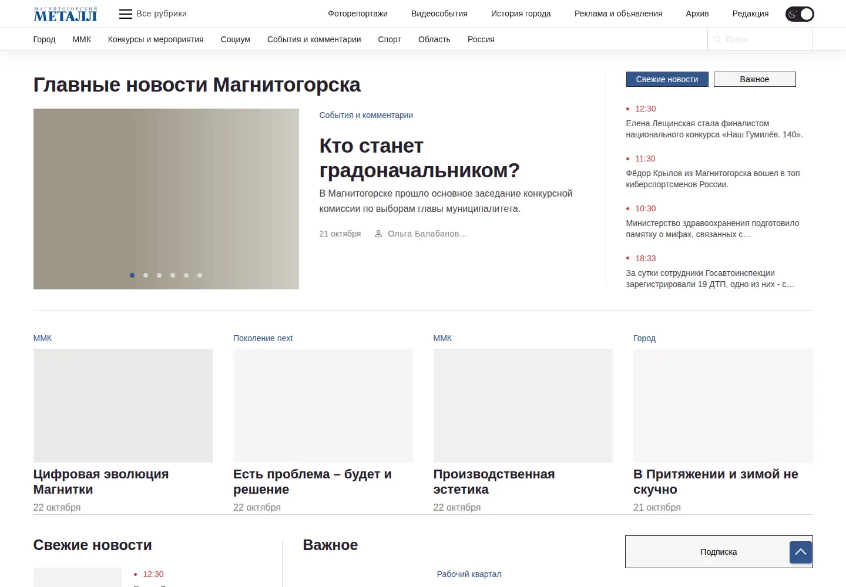The image size is (846, 587).
Task: Open Конкурсы и мероприятия rubric
Action: [156, 39]
